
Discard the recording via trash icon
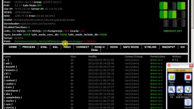(188, 102)
